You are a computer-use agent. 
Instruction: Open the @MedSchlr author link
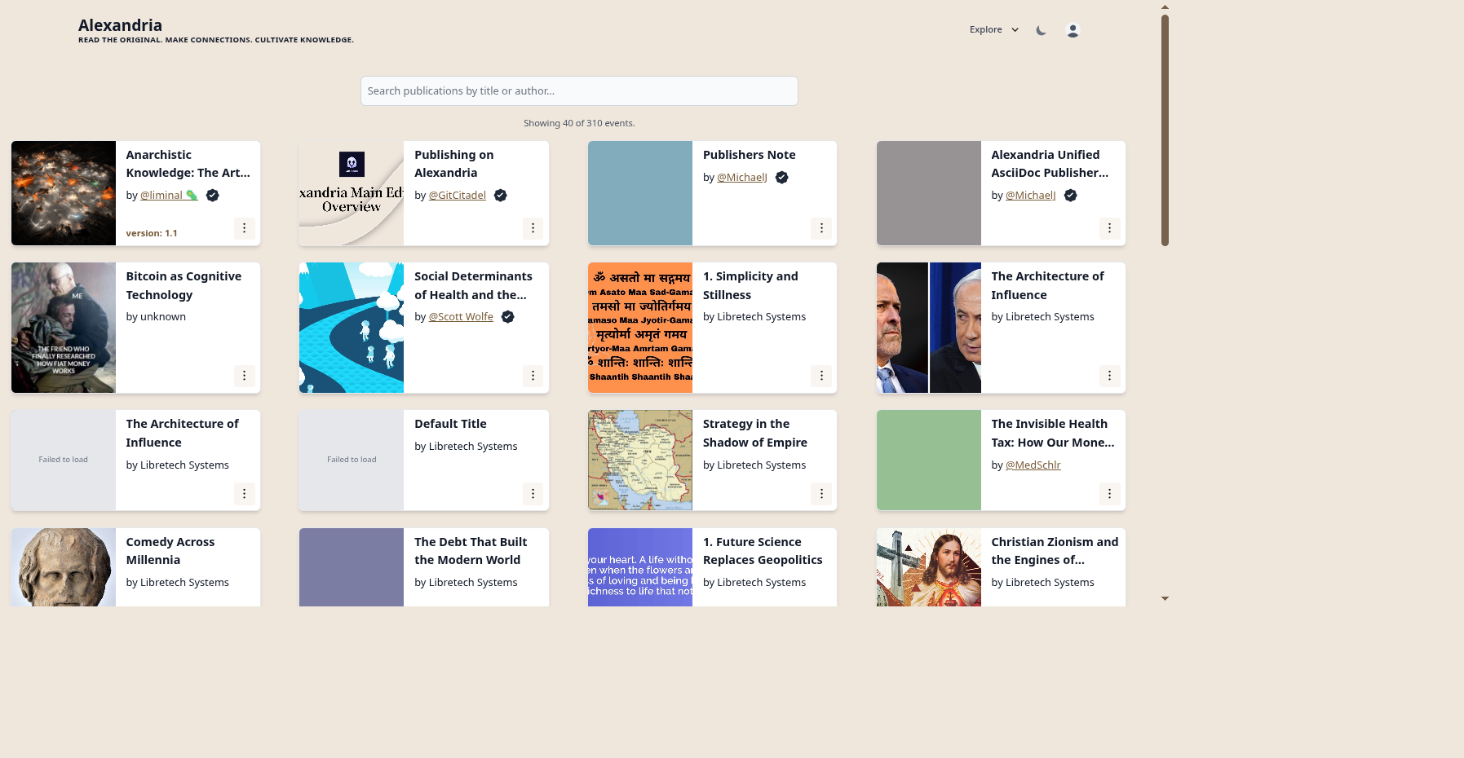click(1033, 465)
